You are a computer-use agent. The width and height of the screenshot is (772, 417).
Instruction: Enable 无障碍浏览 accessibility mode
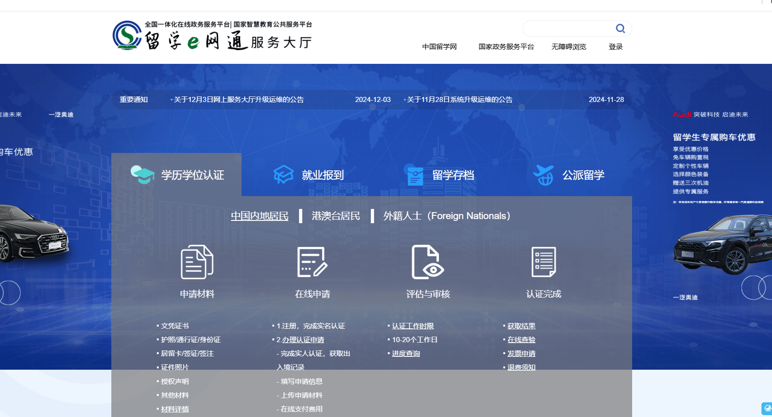569,47
